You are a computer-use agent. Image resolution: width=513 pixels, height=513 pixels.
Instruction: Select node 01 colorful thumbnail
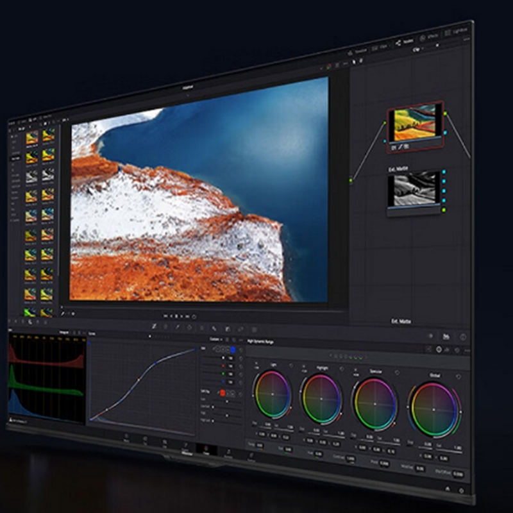click(414, 122)
